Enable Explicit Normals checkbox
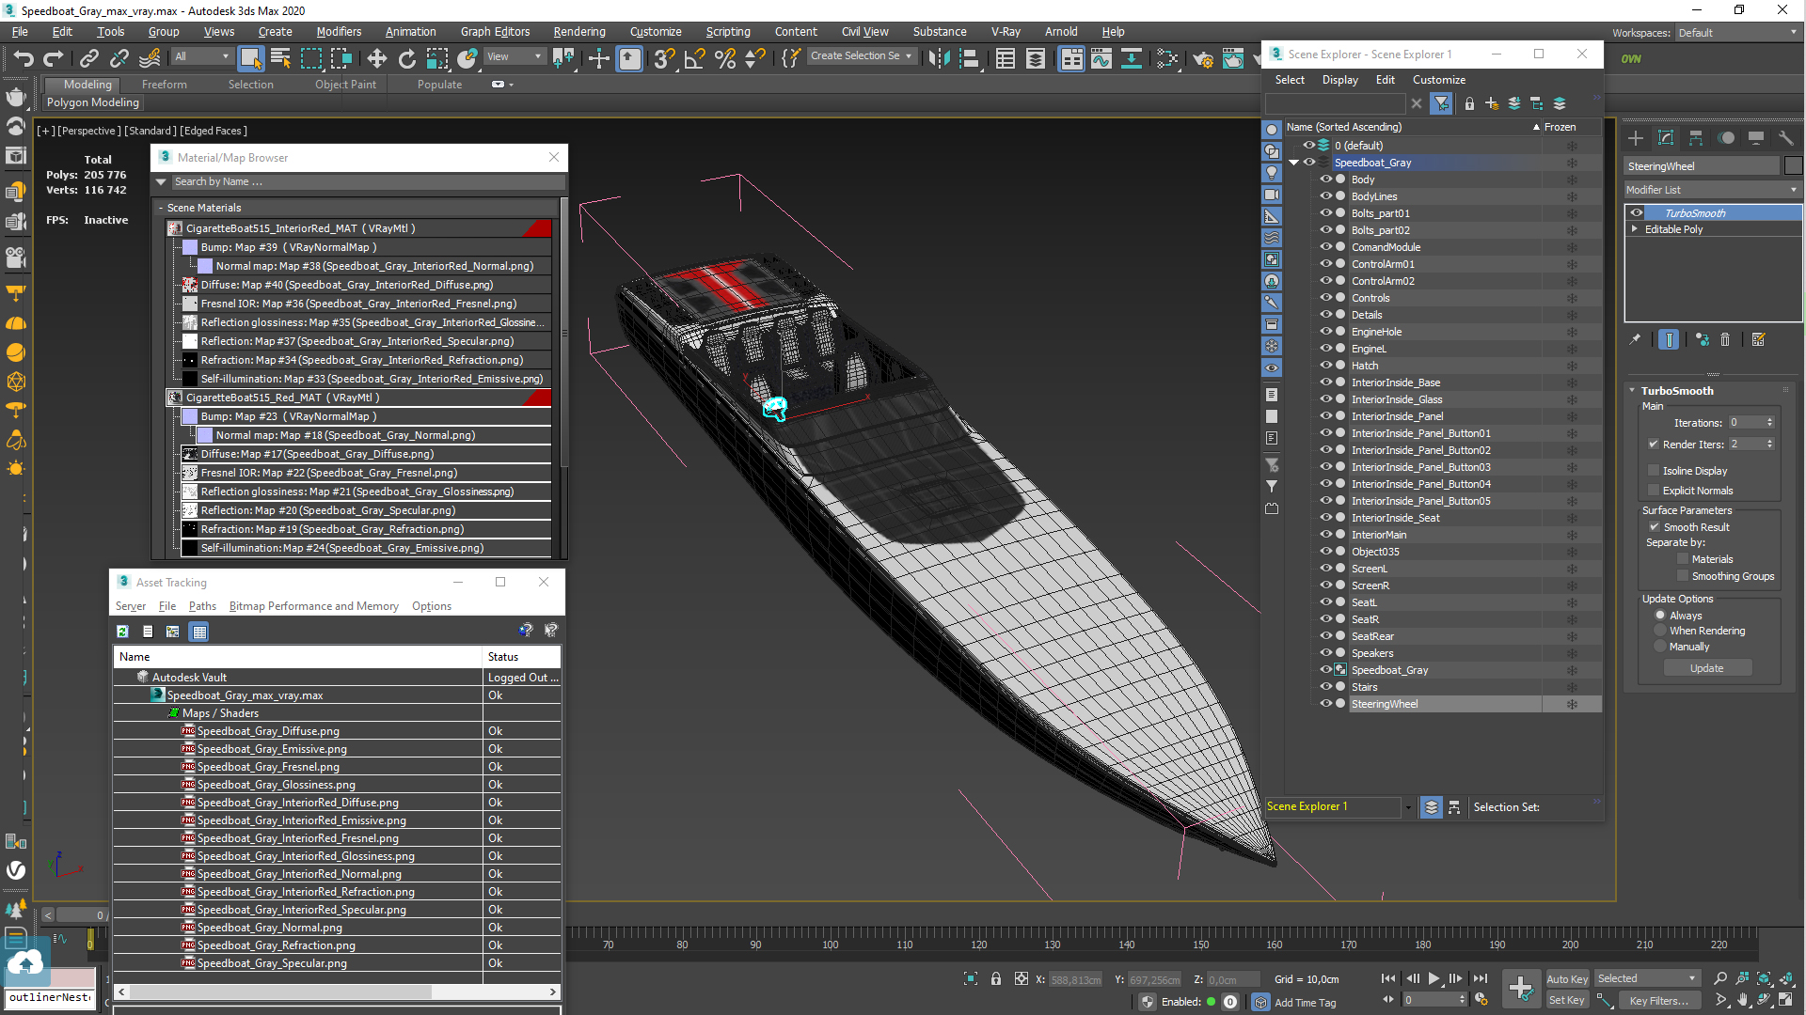 (x=1653, y=490)
